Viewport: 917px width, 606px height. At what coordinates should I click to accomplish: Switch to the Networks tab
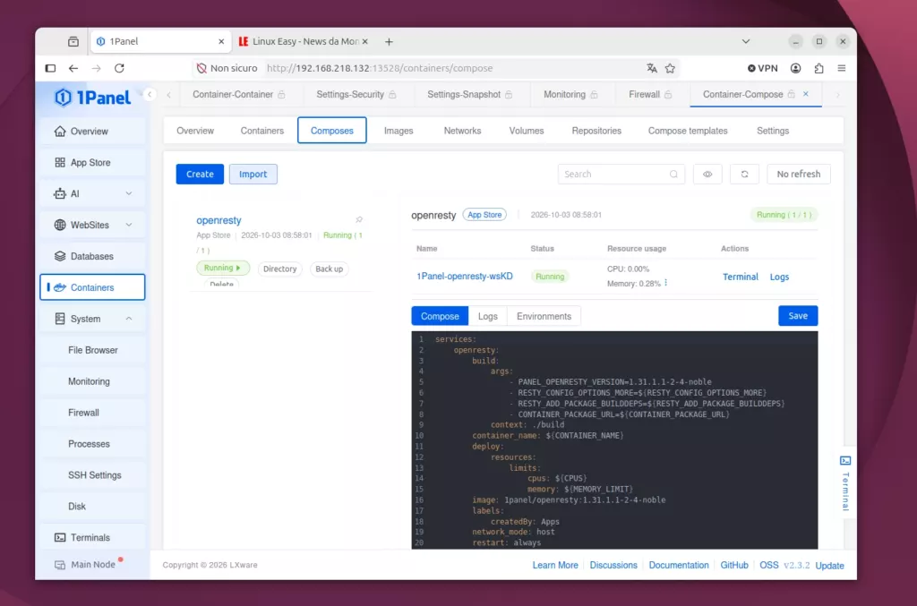click(x=462, y=131)
